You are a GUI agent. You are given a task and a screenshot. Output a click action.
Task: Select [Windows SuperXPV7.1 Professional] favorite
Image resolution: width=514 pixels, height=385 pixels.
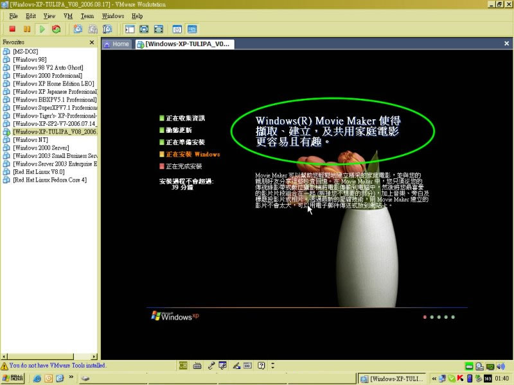[55, 108]
